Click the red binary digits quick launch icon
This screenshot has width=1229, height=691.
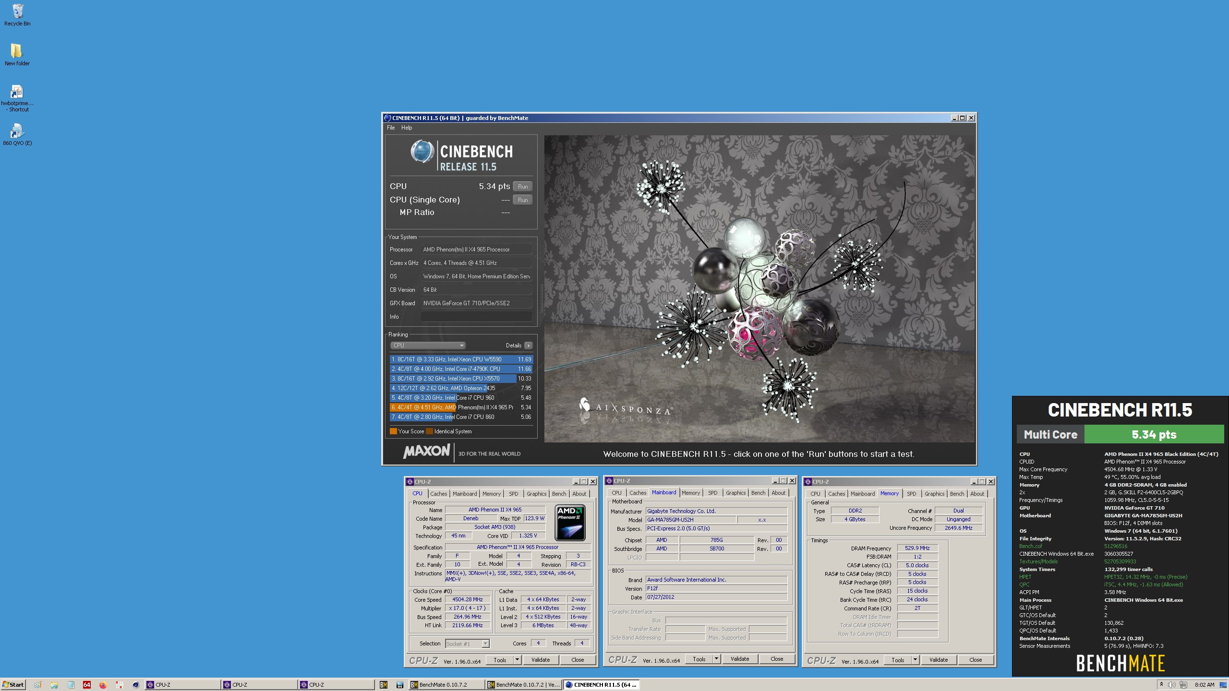(x=119, y=685)
